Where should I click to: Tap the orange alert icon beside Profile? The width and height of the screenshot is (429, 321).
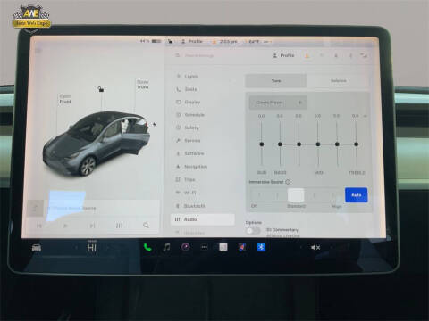(x=307, y=55)
